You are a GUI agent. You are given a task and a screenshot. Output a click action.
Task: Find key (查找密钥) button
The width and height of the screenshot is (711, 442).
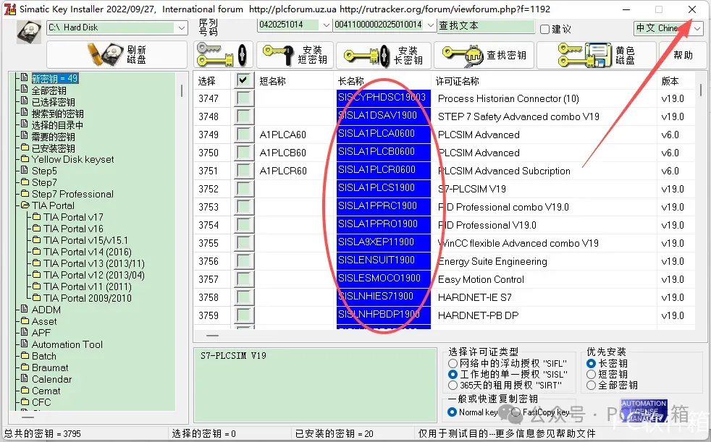pos(484,55)
